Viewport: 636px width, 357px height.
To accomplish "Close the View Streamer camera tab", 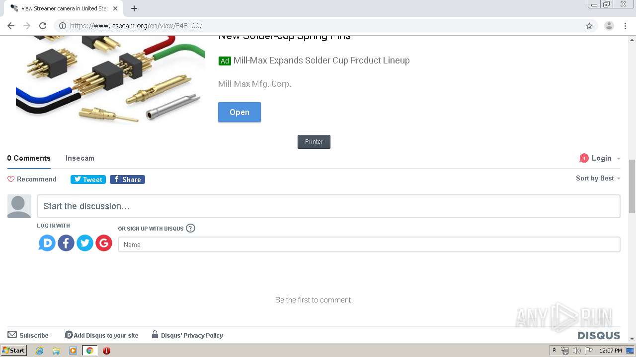I will pyautogui.click(x=115, y=8).
